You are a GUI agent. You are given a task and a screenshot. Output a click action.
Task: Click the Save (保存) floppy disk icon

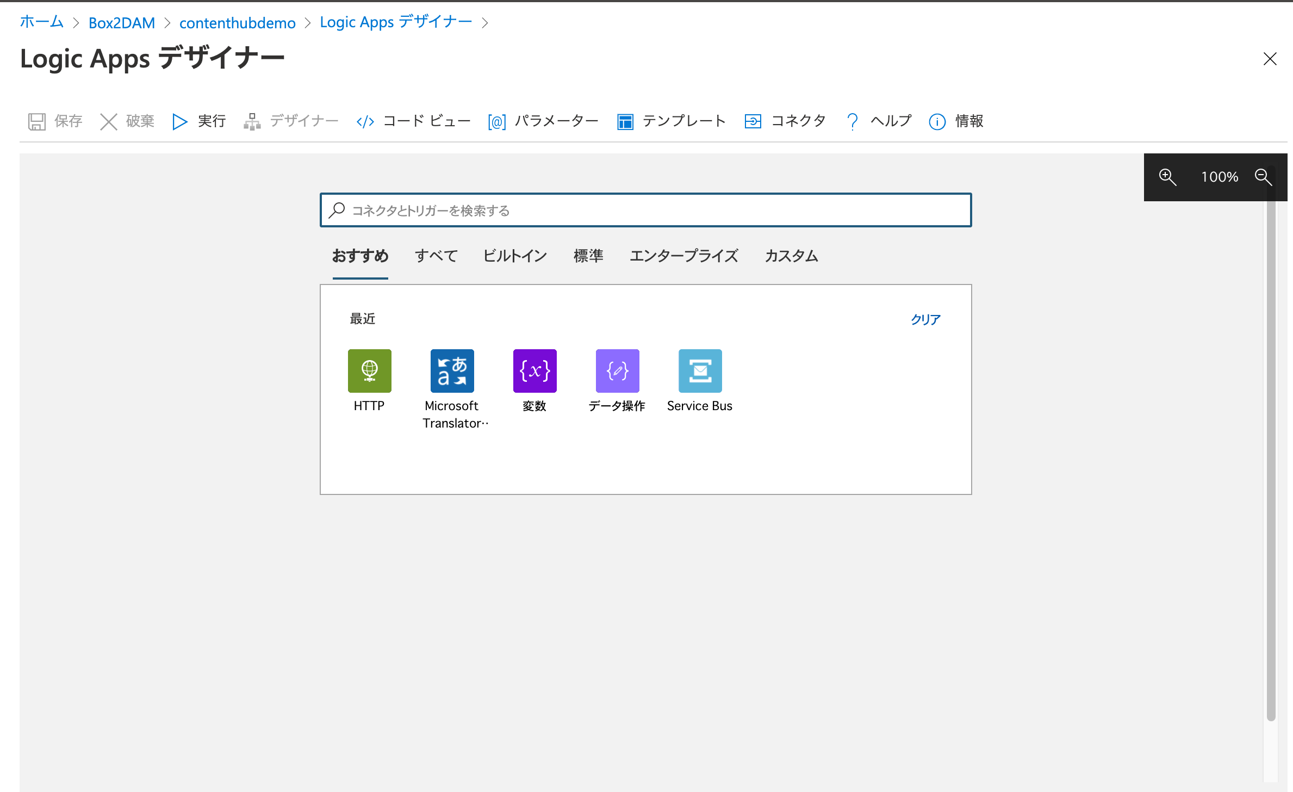tap(37, 121)
